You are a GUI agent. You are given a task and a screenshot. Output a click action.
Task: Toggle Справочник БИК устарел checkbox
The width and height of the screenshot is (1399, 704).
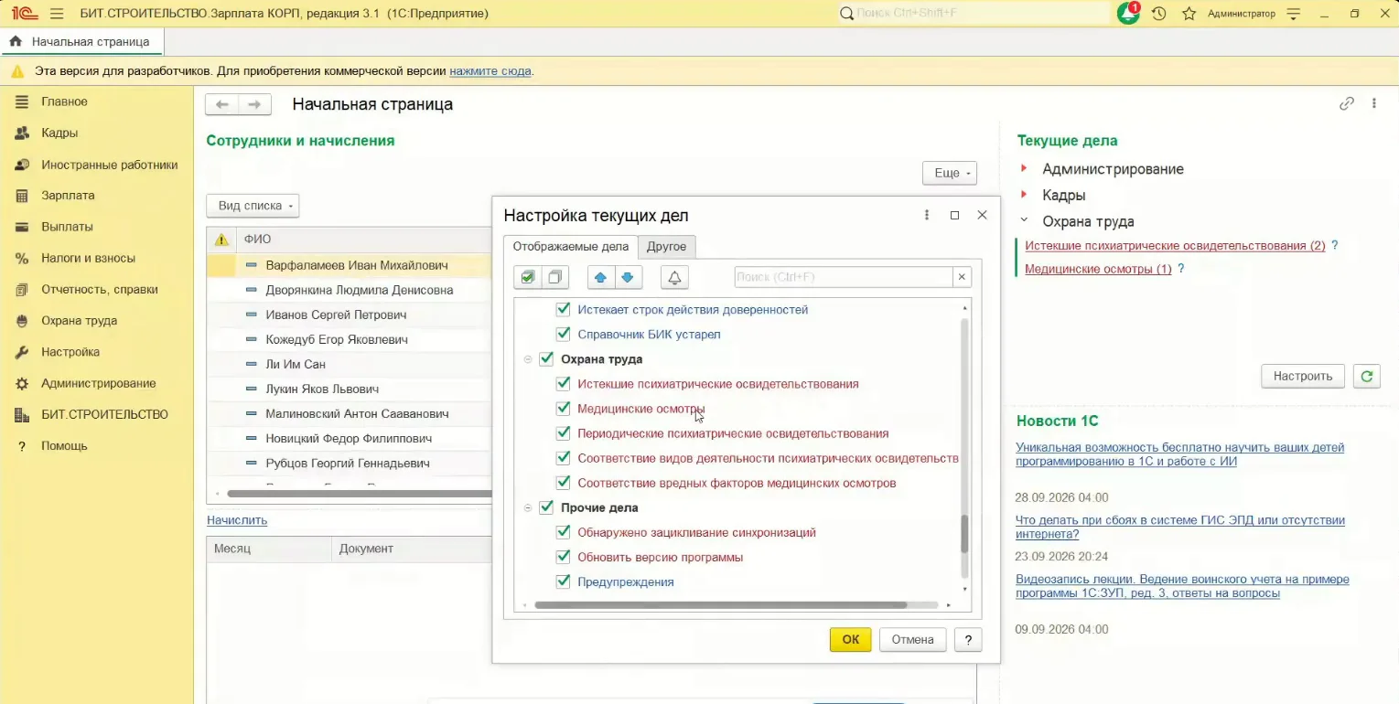(564, 335)
